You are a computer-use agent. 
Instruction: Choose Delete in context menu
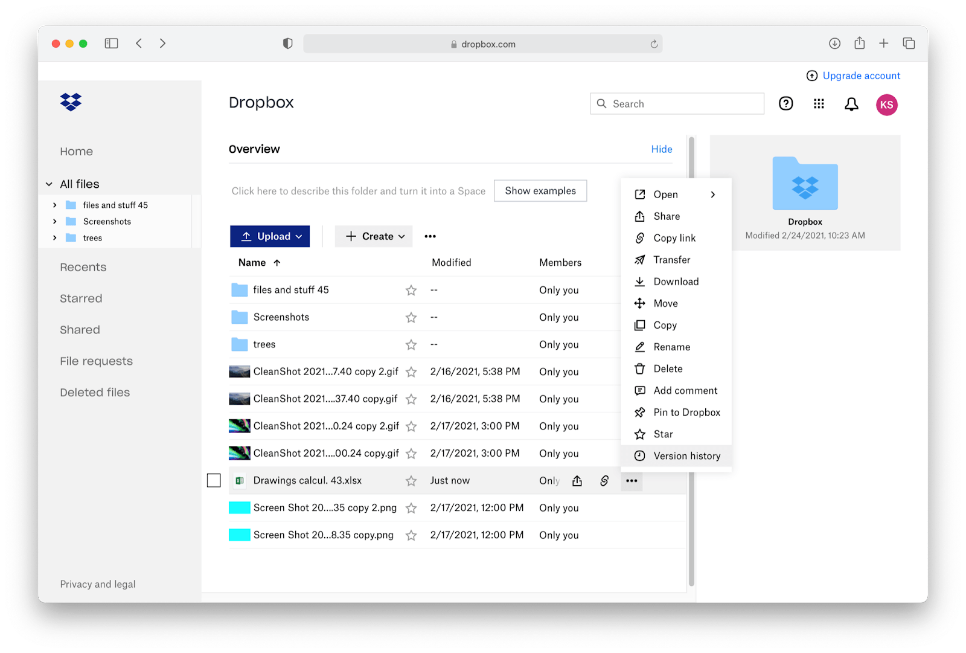click(x=676, y=368)
